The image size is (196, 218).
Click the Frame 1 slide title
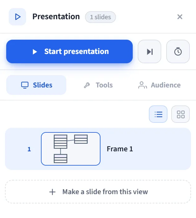(x=120, y=149)
